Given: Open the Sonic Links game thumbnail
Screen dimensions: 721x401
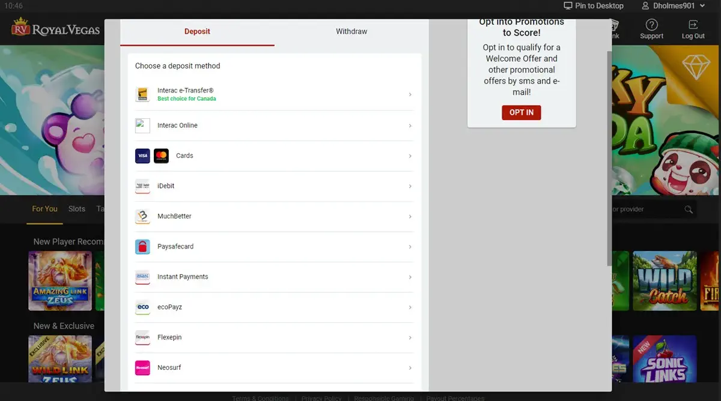Looking at the screenshot, I should pos(665,358).
